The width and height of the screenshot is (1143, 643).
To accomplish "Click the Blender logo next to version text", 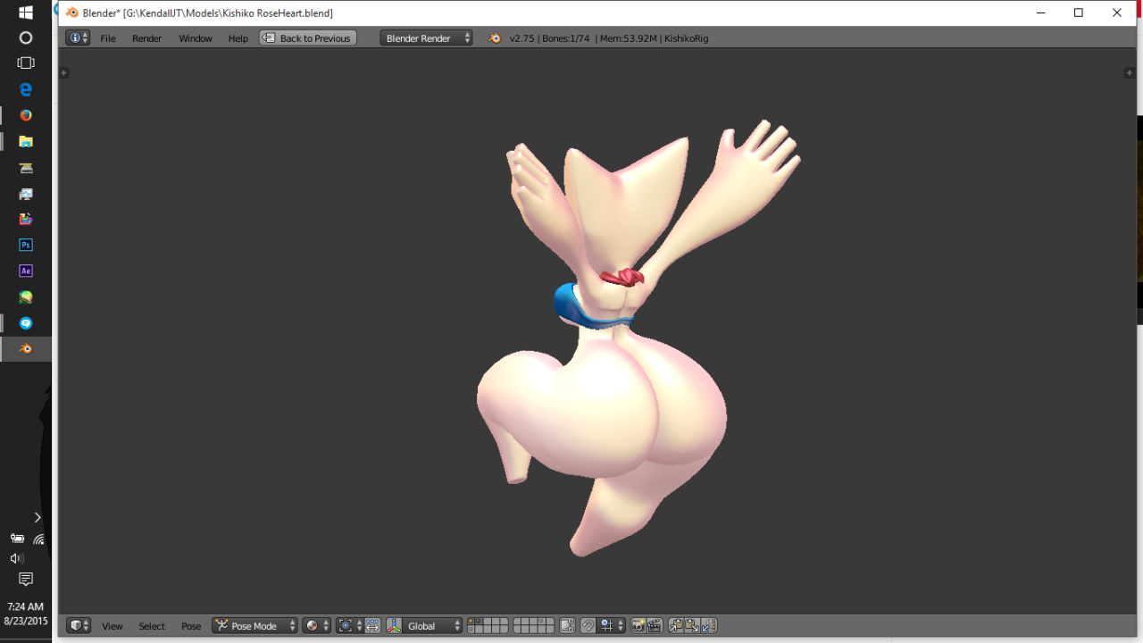I will (x=495, y=38).
